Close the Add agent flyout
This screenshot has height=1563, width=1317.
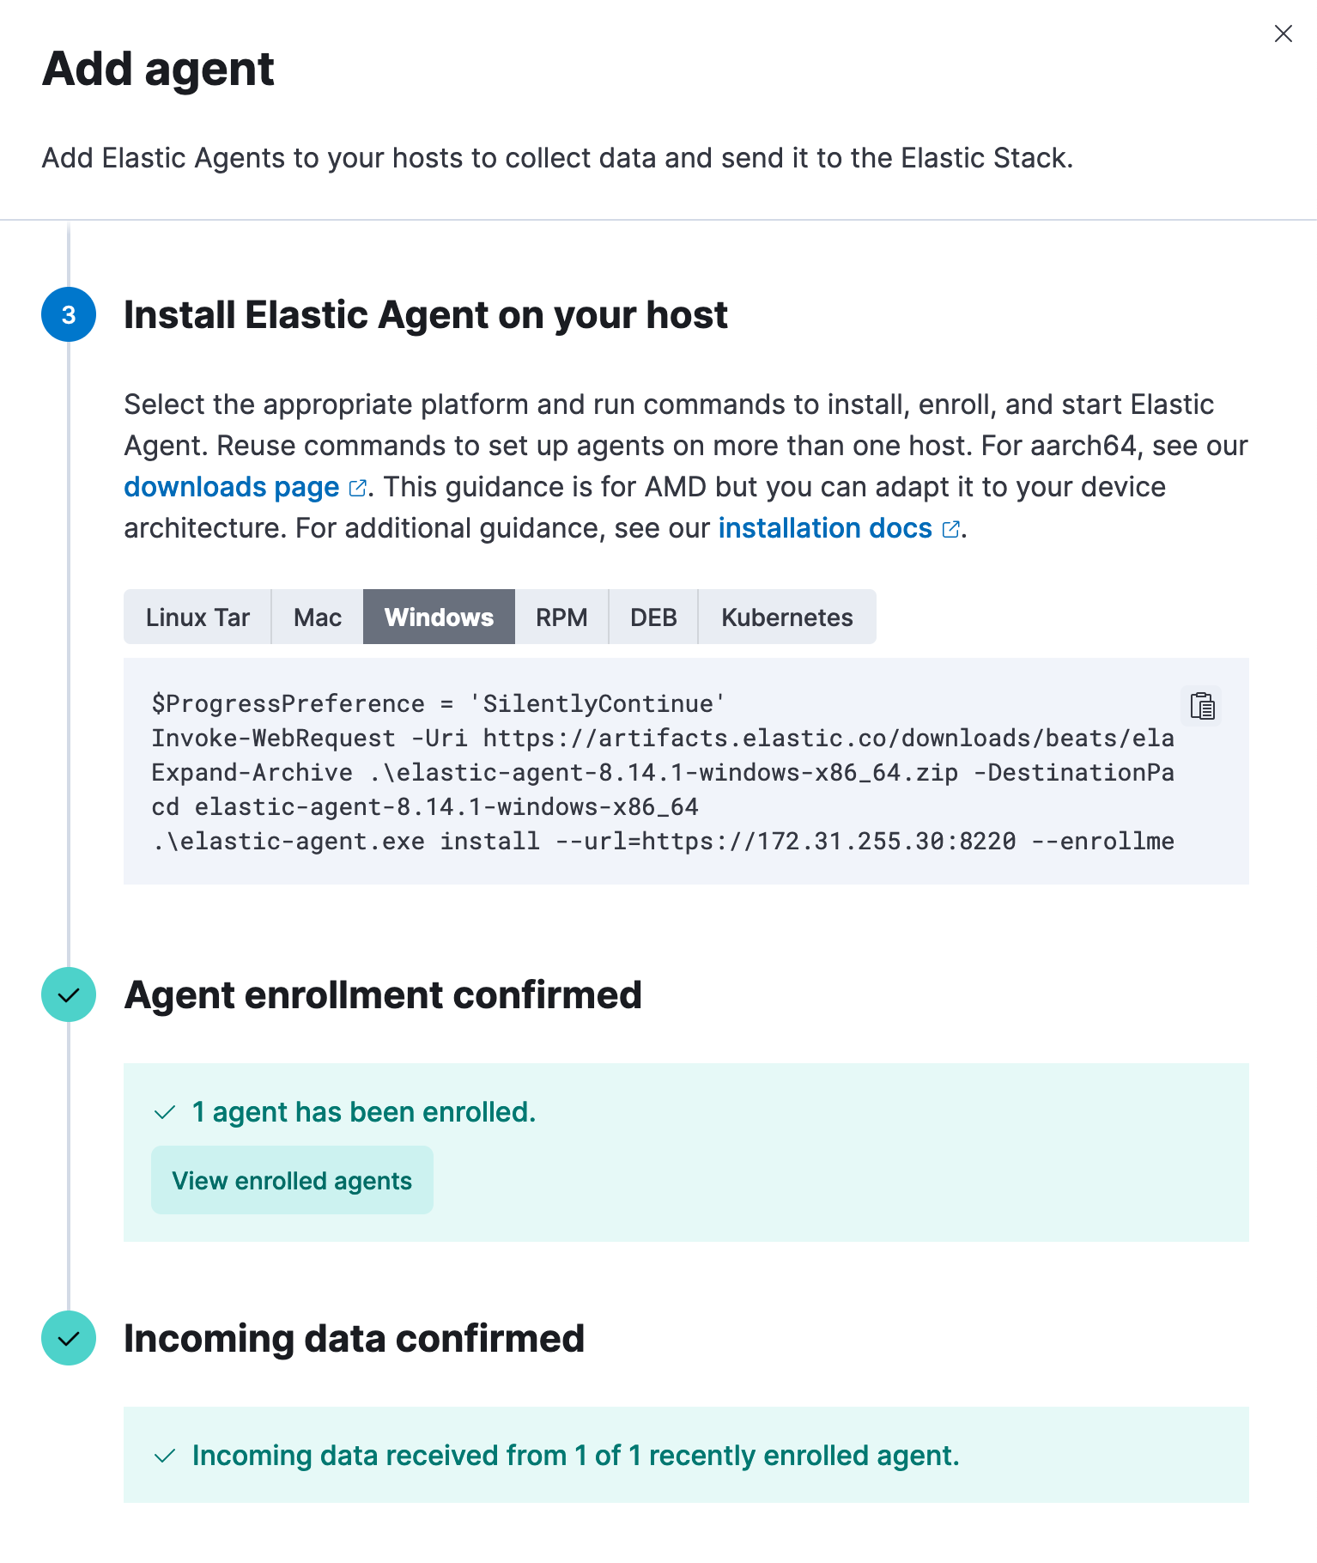(x=1284, y=33)
